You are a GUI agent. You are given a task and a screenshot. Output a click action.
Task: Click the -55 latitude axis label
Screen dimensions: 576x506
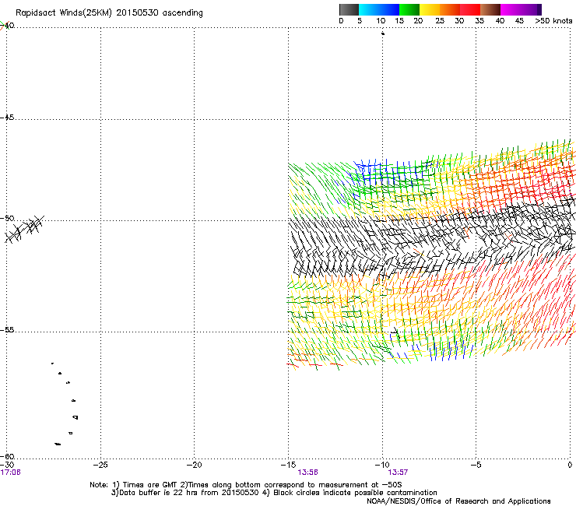click(7, 330)
